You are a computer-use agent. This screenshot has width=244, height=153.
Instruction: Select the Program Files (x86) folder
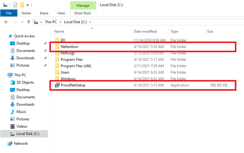[76, 66]
